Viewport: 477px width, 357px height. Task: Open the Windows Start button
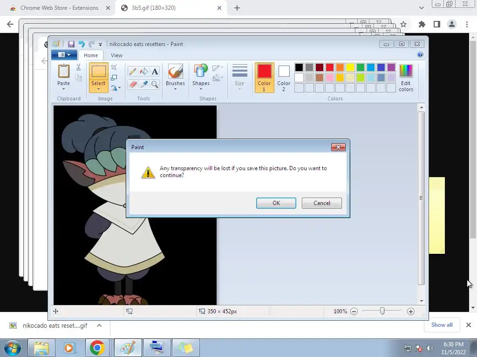click(x=13, y=348)
